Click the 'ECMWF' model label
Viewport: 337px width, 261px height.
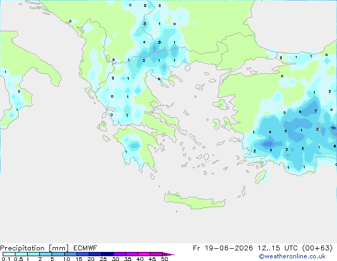click(x=86, y=248)
